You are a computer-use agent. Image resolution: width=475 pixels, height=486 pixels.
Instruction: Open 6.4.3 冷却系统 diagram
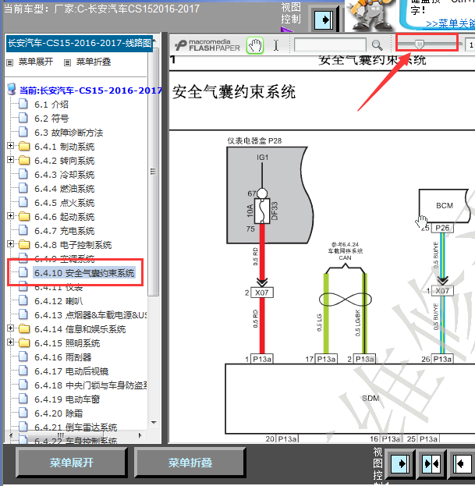(x=65, y=175)
